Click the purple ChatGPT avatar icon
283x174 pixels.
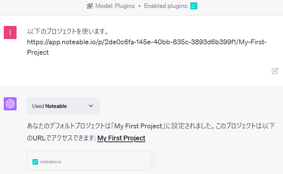pyautogui.click(x=10, y=104)
